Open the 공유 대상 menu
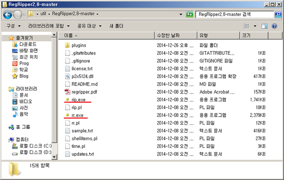The height and width of the screenshot is (180, 284). (x=89, y=26)
